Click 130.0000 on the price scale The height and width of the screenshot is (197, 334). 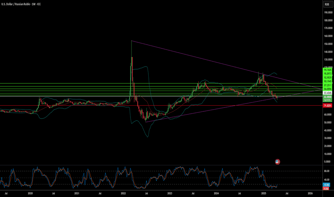(328, 59)
